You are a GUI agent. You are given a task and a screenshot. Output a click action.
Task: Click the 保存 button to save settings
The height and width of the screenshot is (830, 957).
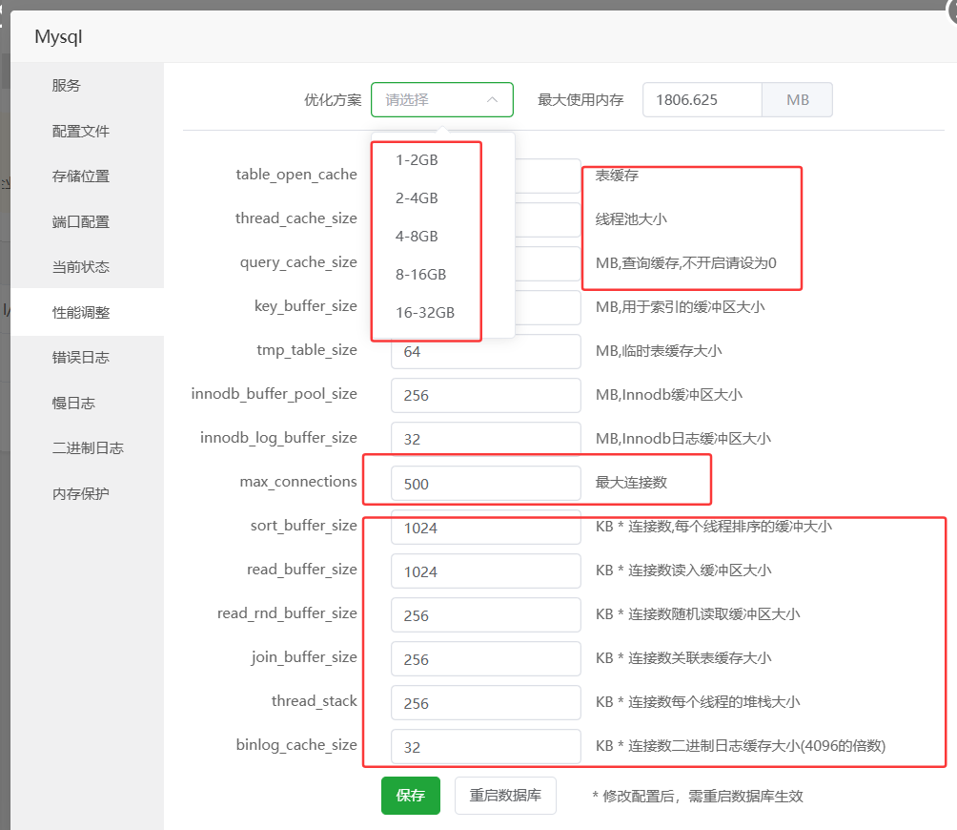(410, 795)
